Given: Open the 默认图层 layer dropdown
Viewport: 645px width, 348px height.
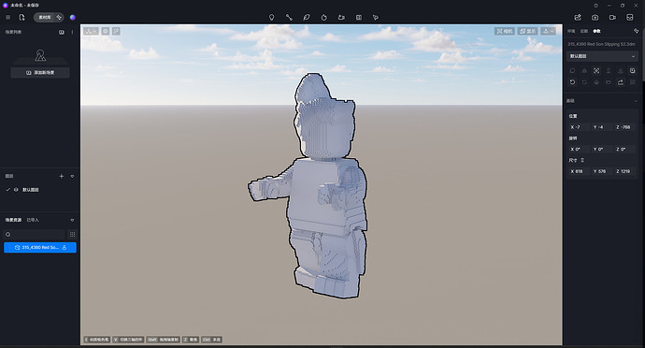Looking at the screenshot, I should coord(602,56).
